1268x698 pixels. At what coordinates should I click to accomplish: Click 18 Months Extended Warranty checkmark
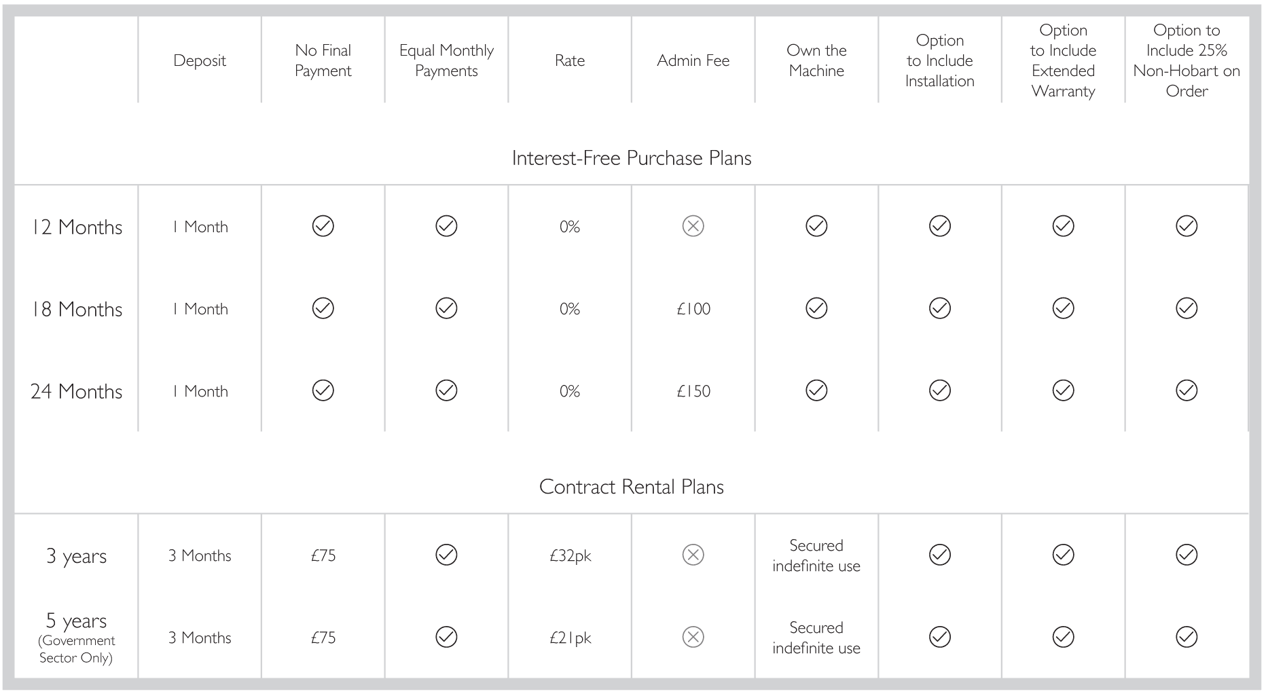click(x=1063, y=308)
